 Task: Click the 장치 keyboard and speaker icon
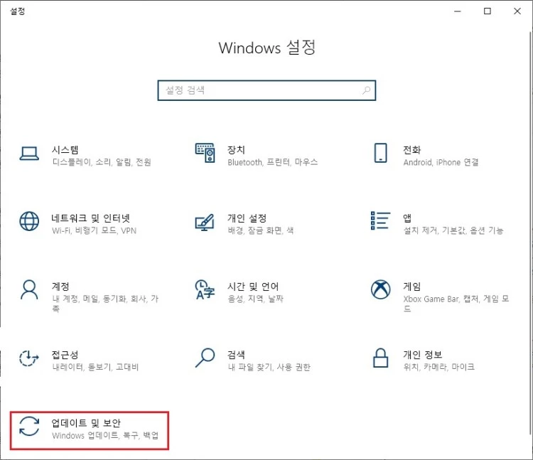(x=205, y=153)
